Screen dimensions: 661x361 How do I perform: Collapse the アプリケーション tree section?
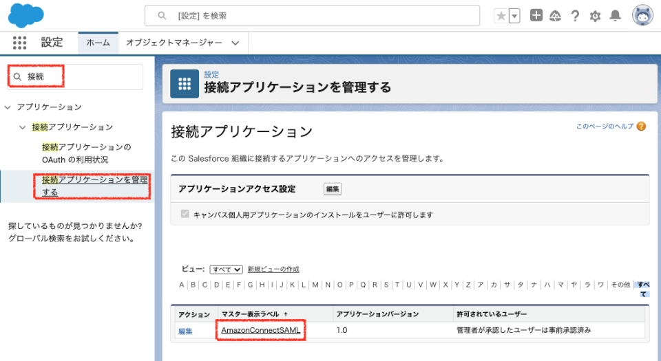coord(7,107)
